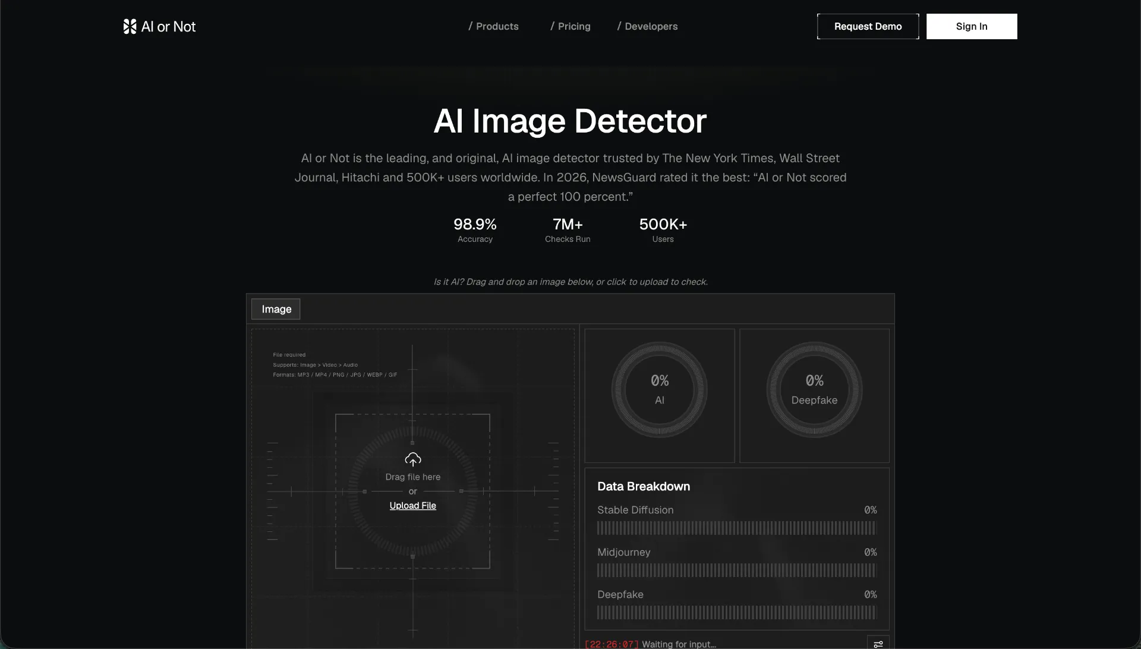Viewport: 1141px width, 649px height.
Task: Click the 98.9% Accuracy stat
Action: tap(475, 229)
